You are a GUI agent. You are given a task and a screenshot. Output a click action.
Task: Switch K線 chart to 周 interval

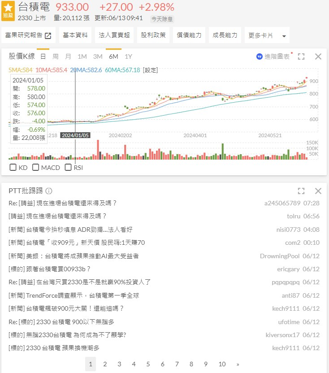click(56, 56)
